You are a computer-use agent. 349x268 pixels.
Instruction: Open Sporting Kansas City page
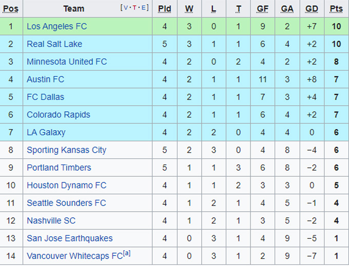tap(67, 150)
